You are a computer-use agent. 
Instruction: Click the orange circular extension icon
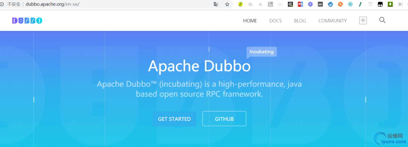[x=340, y=4]
